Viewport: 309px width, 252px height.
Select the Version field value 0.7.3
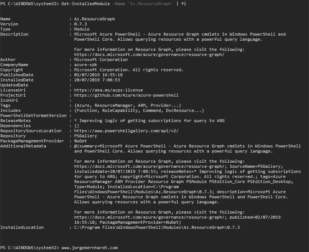click(x=80, y=24)
